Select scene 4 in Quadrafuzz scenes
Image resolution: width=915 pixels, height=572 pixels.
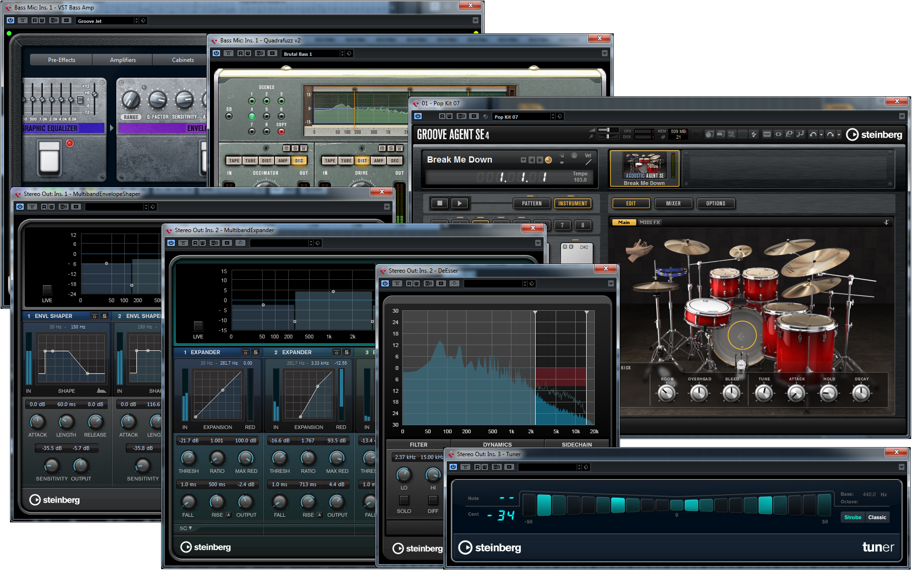pos(252,116)
